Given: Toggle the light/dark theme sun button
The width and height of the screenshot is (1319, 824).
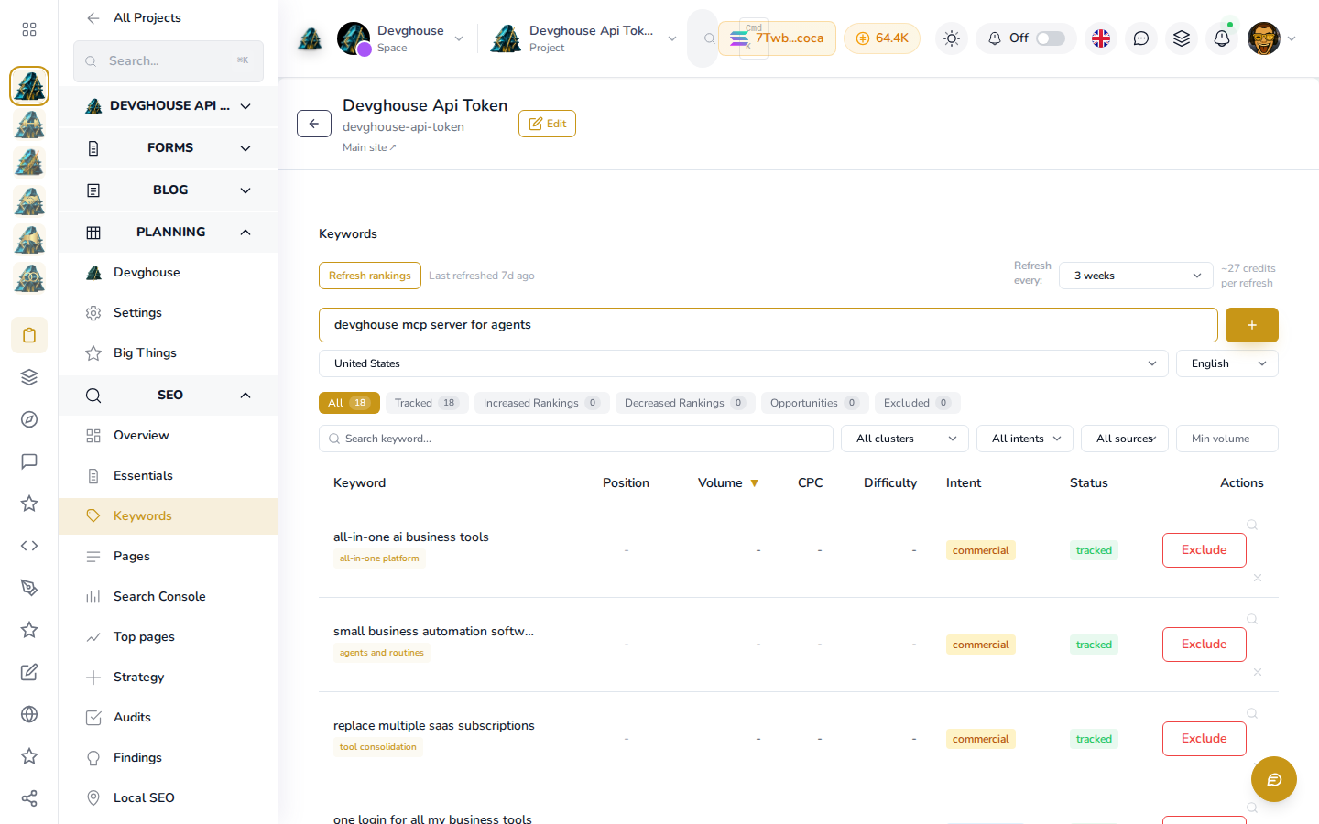Looking at the screenshot, I should 952,38.
